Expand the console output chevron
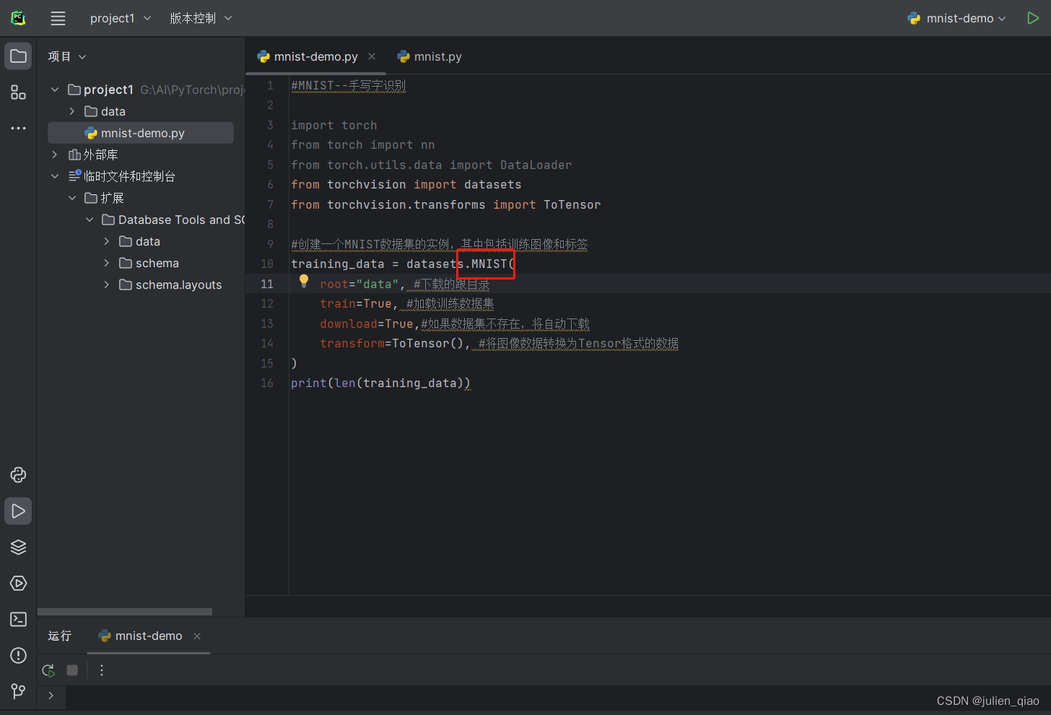The height and width of the screenshot is (715, 1051). pyautogui.click(x=51, y=695)
